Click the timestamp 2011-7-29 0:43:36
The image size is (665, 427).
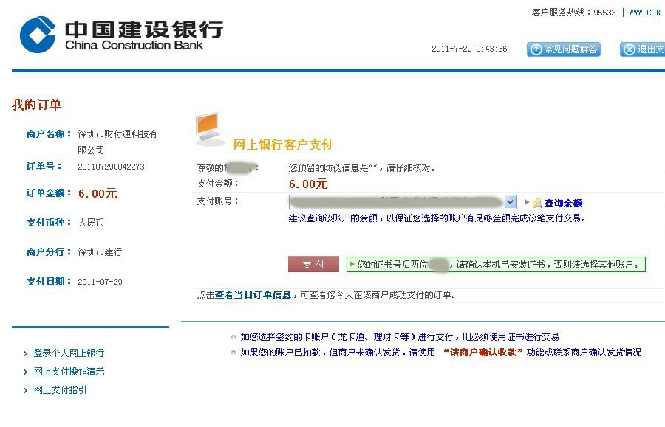click(x=469, y=49)
